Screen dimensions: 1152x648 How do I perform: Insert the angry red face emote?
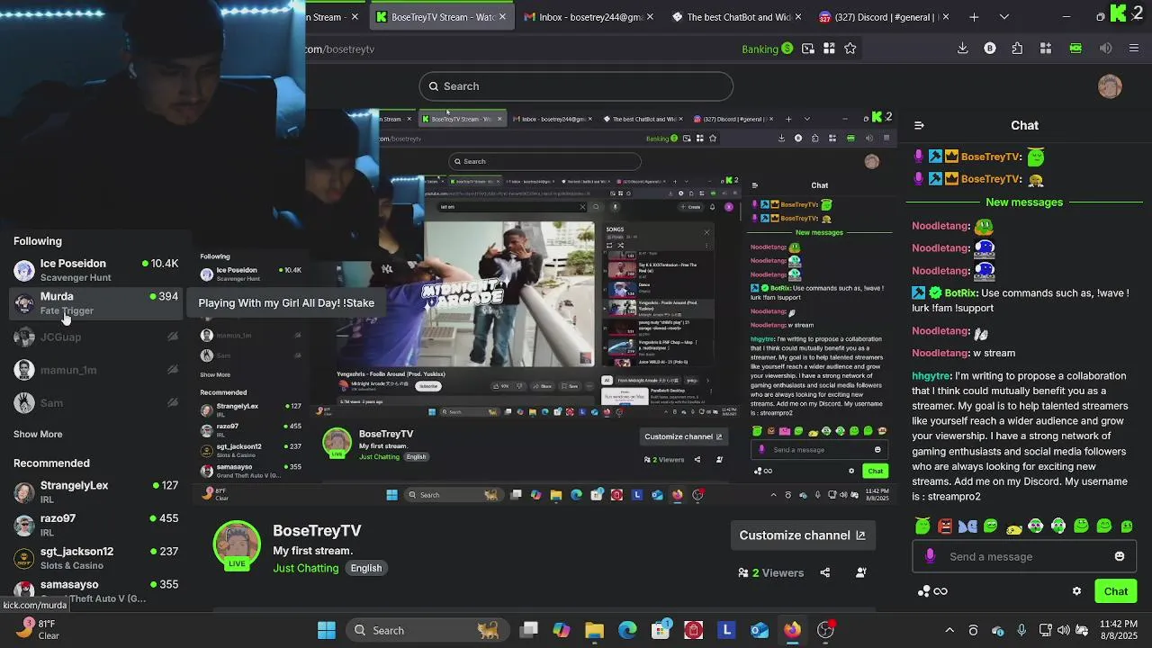[945, 526]
